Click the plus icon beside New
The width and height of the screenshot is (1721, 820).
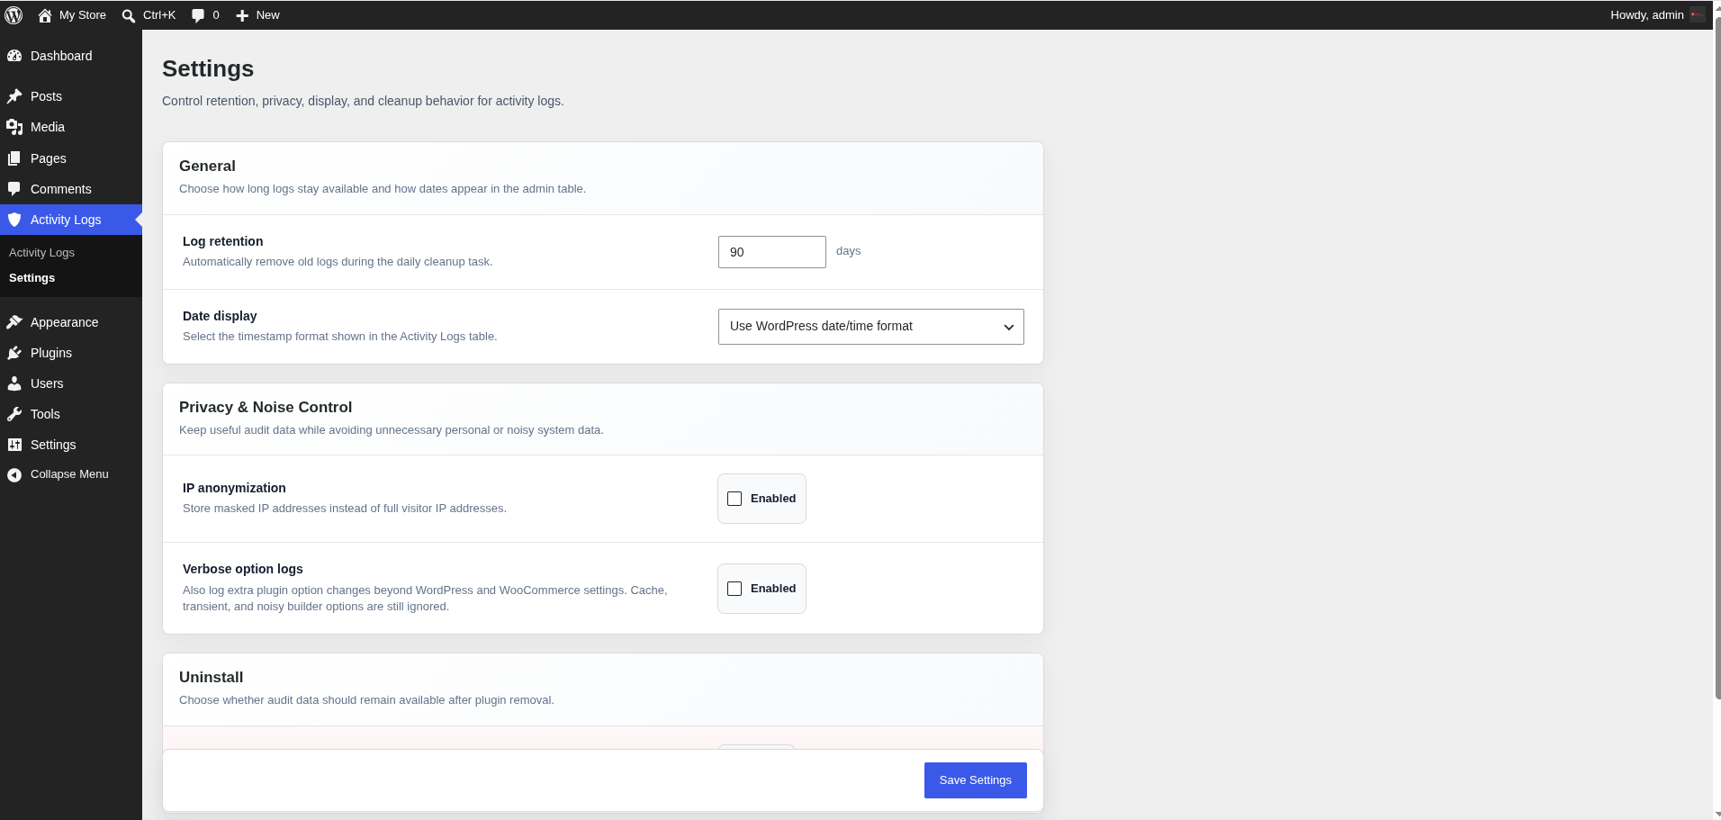tap(242, 15)
